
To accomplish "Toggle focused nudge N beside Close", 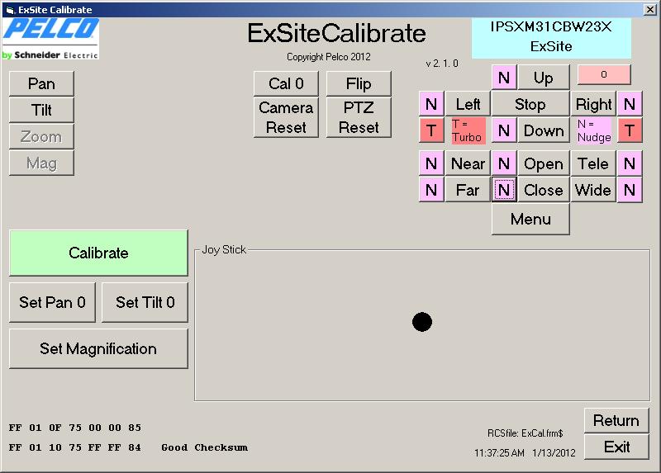I will 504,190.
